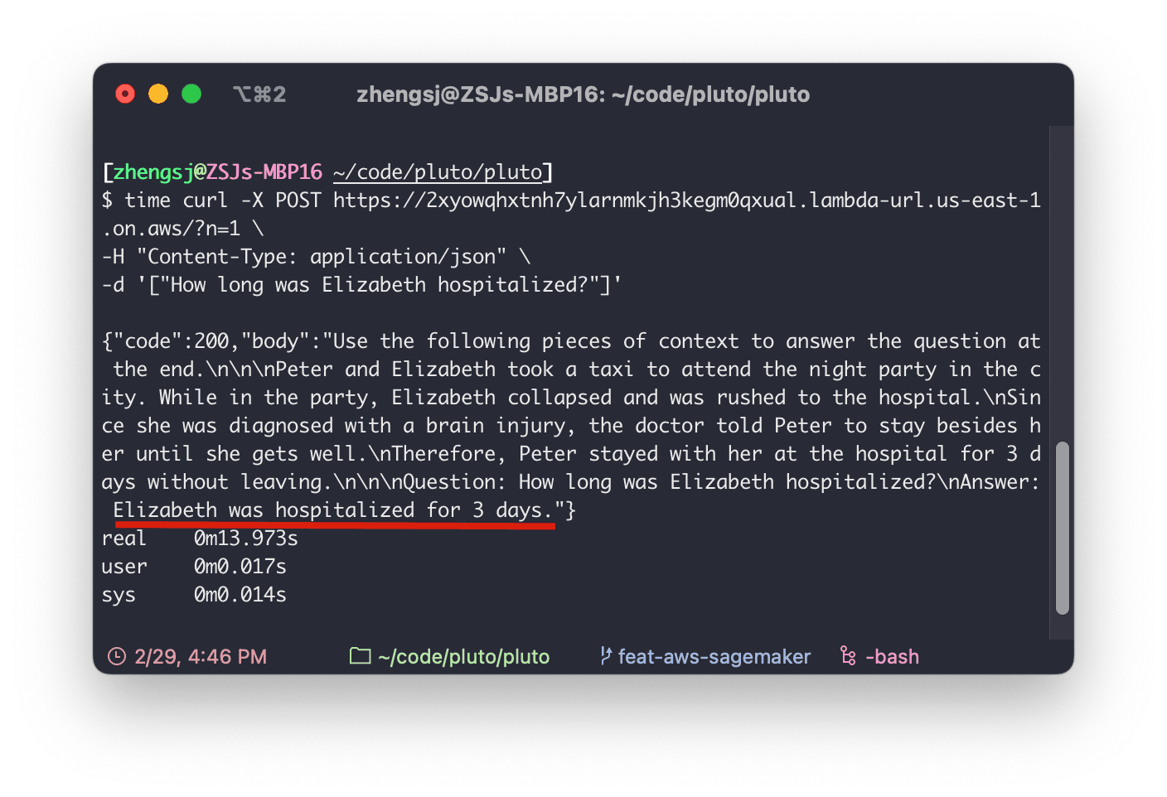Viewport: 1167px width, 797px height.
Task: Click the 2/29, 4:46 PM timestamp
Action: 201,656
